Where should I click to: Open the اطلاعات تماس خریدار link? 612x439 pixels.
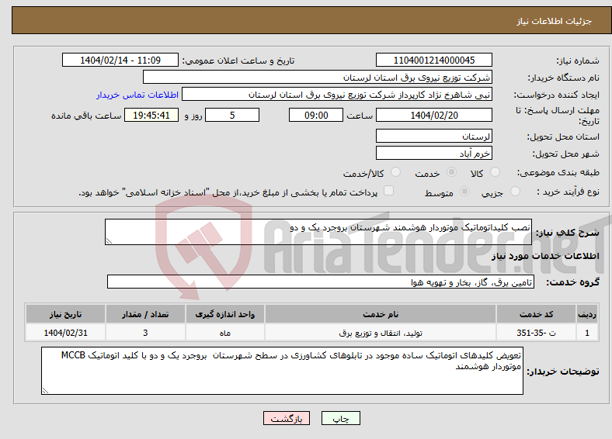[137, 95]
